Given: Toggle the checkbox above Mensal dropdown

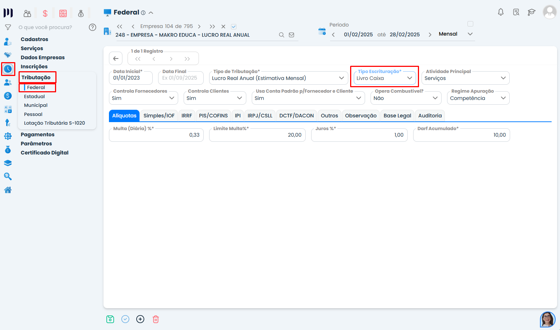Looking at the screenshot, I should 470,24.
